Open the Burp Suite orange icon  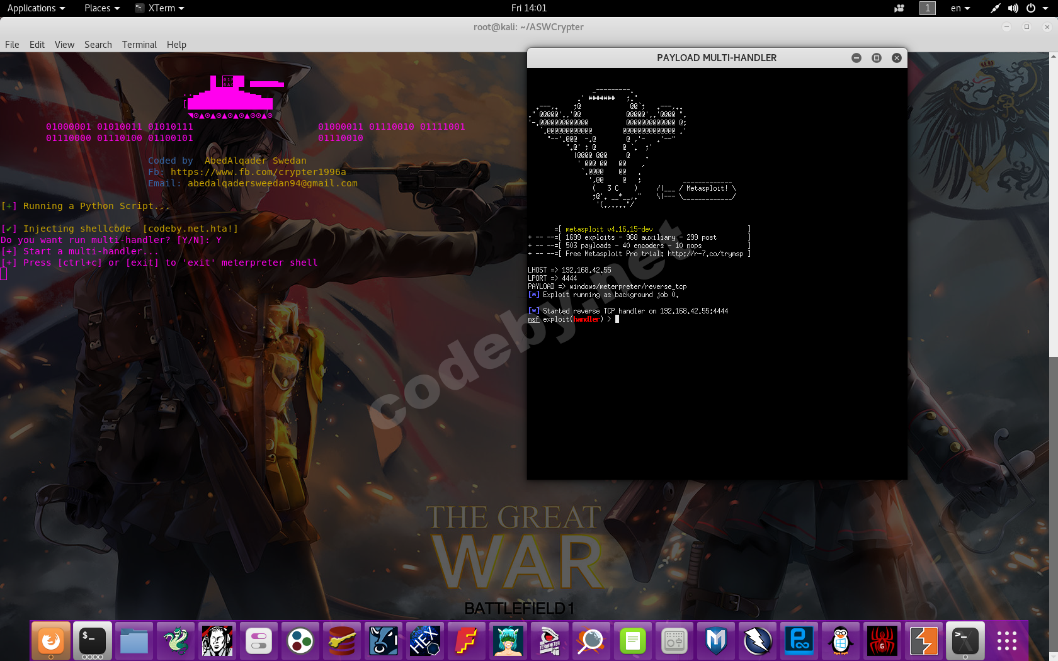(x=924, y=641)
